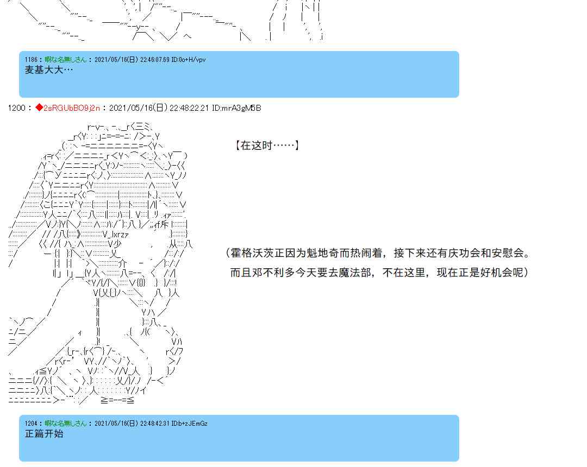Select post number 1204
This screenshot has width=587, height=467.
(x=31, y=423)
